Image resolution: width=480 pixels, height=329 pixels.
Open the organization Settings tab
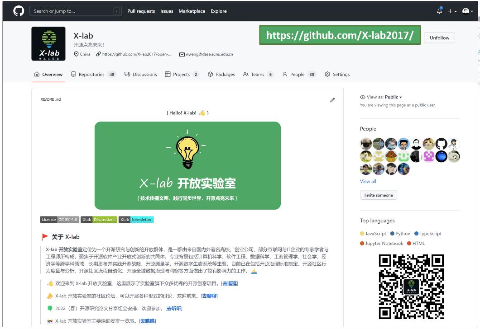[x=337, y=75]
